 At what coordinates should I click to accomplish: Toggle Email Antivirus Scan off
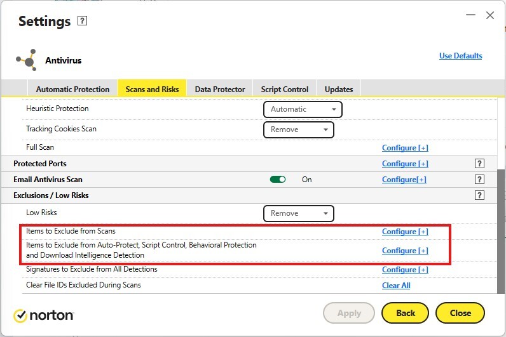pos(278,180)
